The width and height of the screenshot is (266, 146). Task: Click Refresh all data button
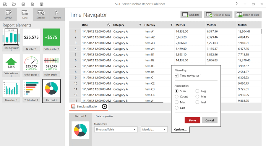pyautogui.click(x=218, y=15)
